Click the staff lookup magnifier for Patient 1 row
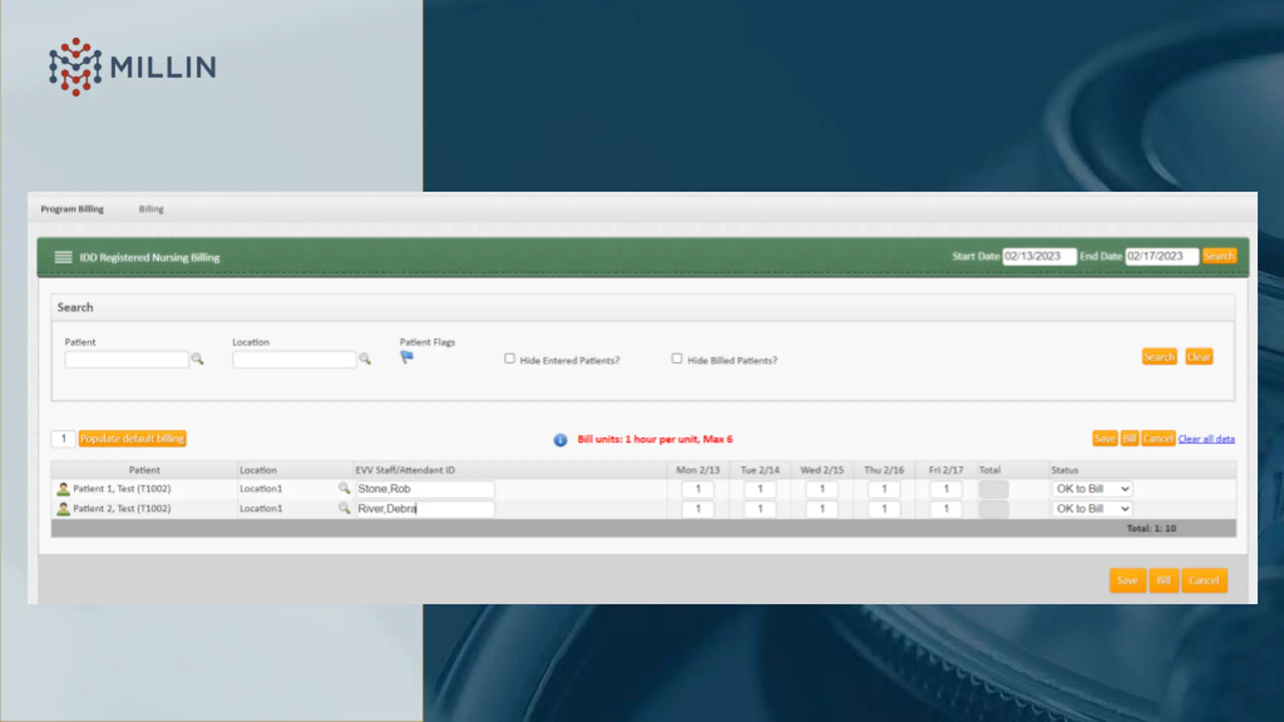This screenshot has width=1284, height=722. pos(344,488)
